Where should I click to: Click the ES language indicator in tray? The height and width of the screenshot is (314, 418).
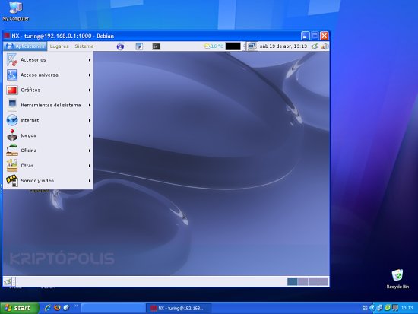pos(365,308)
